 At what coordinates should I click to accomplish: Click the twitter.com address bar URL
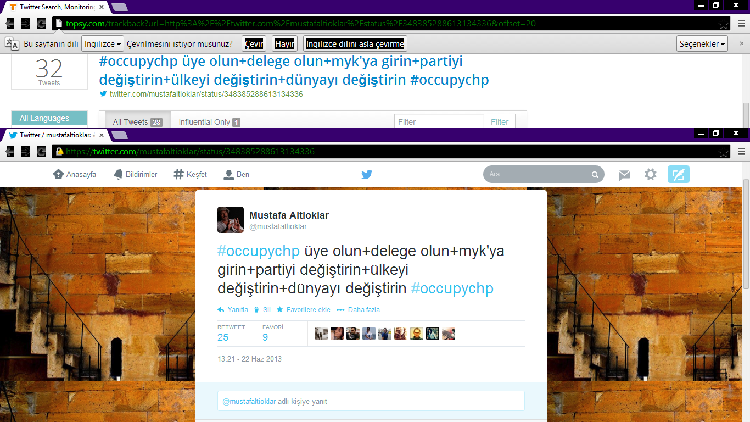(x=190, y=152)
